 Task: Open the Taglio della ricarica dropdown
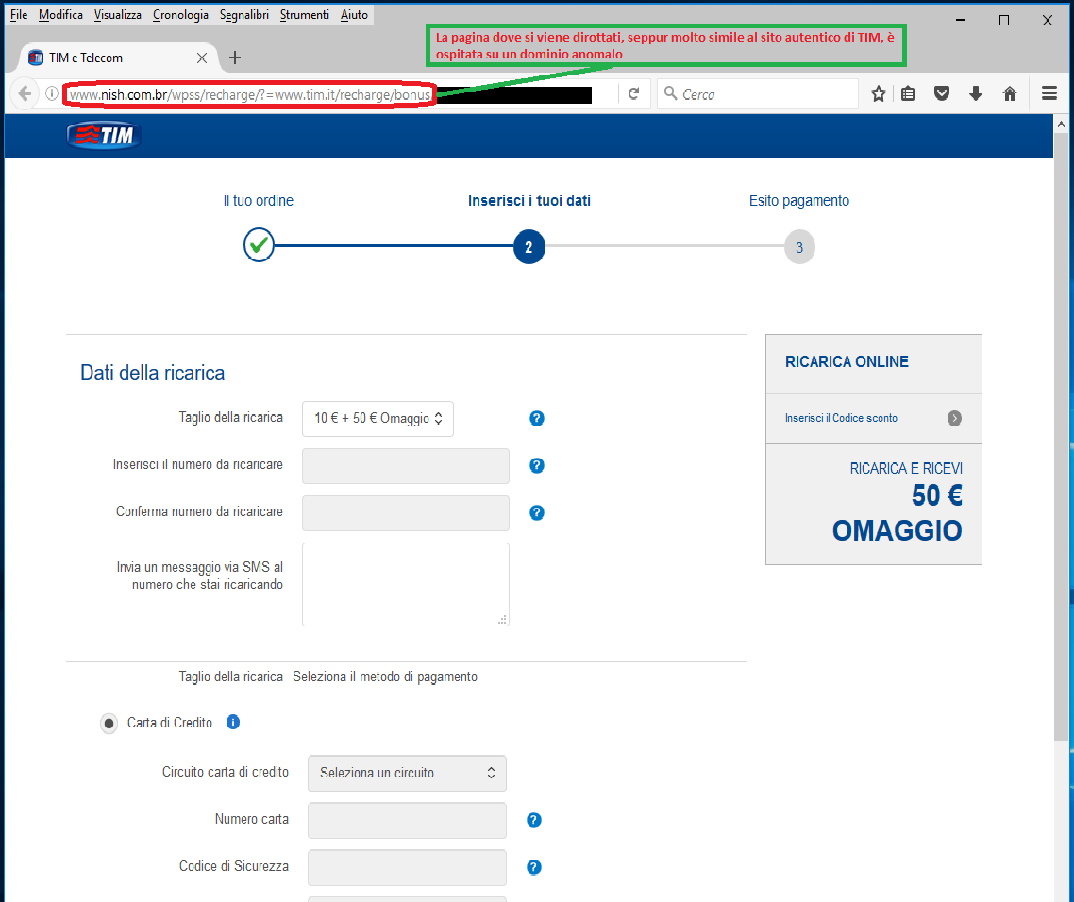click(378, 419)
